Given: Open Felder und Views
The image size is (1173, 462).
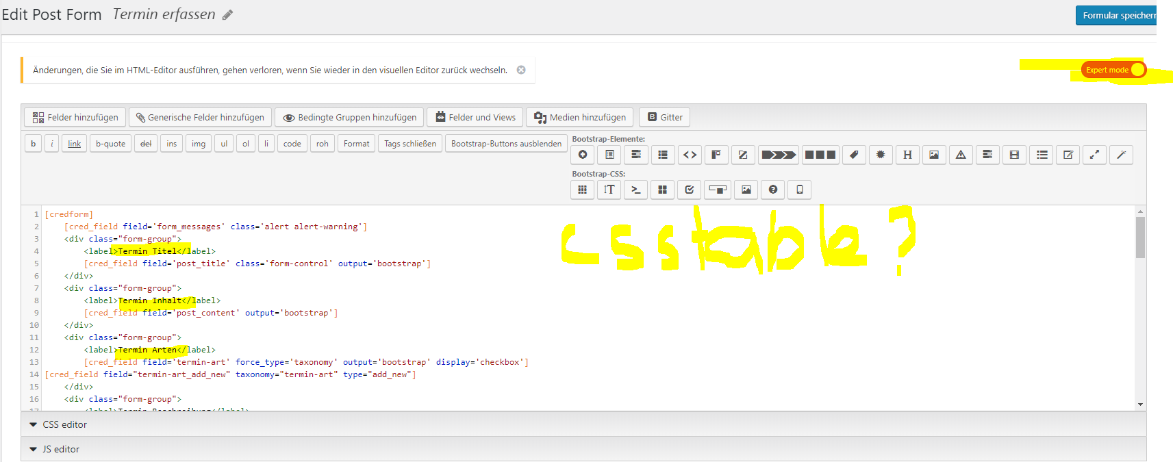Looking at the screenshot, I should (x=475, y=117).
